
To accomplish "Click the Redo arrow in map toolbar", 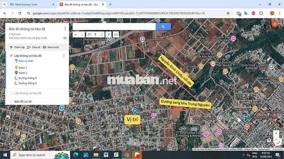I will (x=82, y=34).
